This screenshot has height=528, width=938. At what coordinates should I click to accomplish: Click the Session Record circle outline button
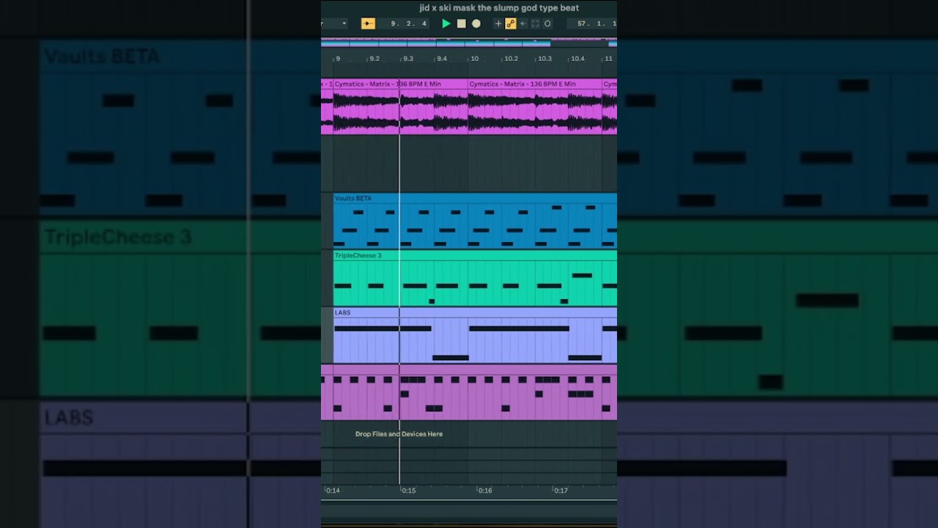547,23
